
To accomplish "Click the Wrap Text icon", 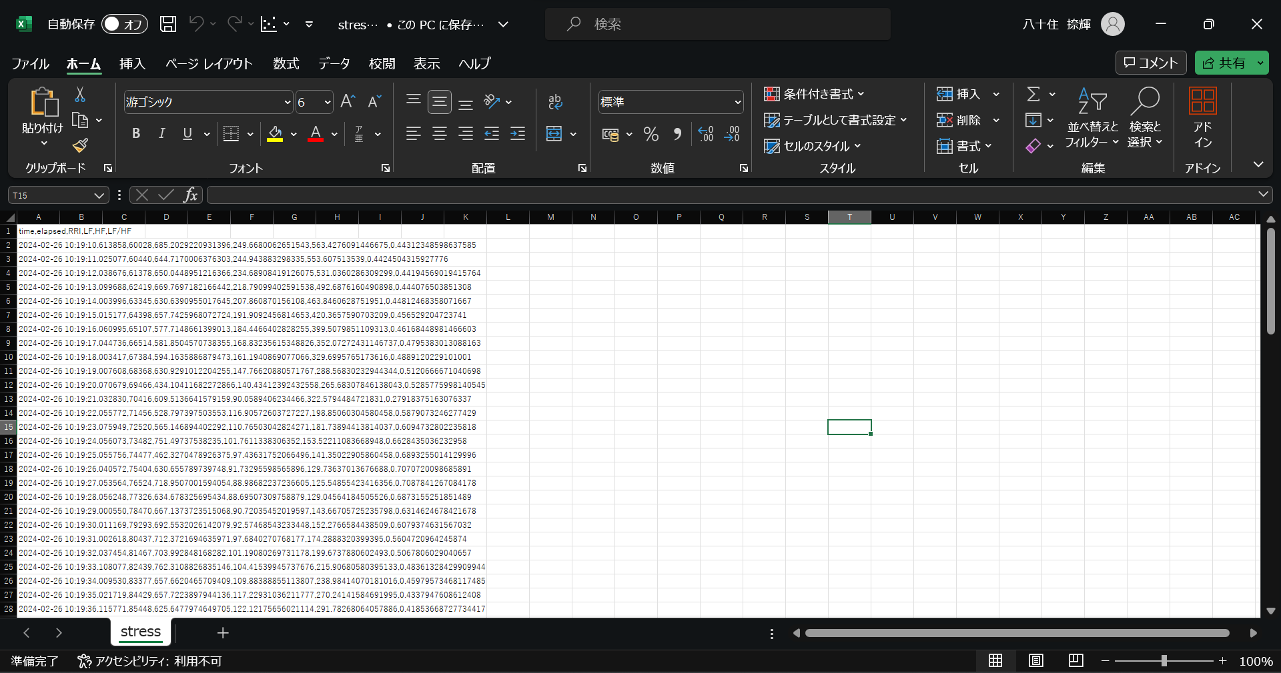I will (555, 102).
